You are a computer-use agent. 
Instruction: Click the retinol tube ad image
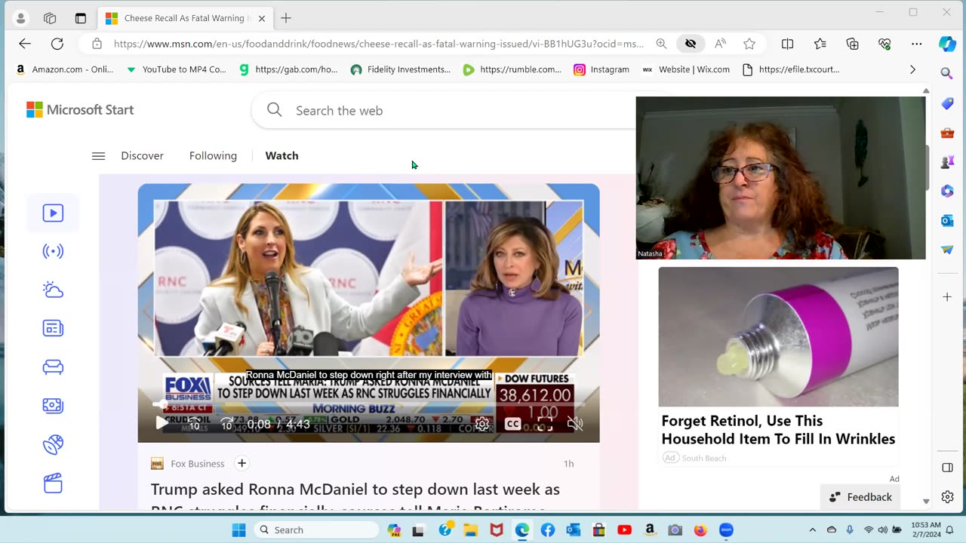778,337
